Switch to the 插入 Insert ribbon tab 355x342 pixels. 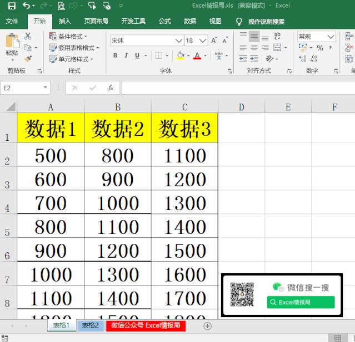click(x=65, y=21)
